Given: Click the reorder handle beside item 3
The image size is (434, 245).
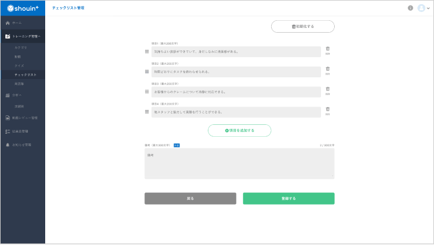Looking at the screenshot, I should 147,92.
